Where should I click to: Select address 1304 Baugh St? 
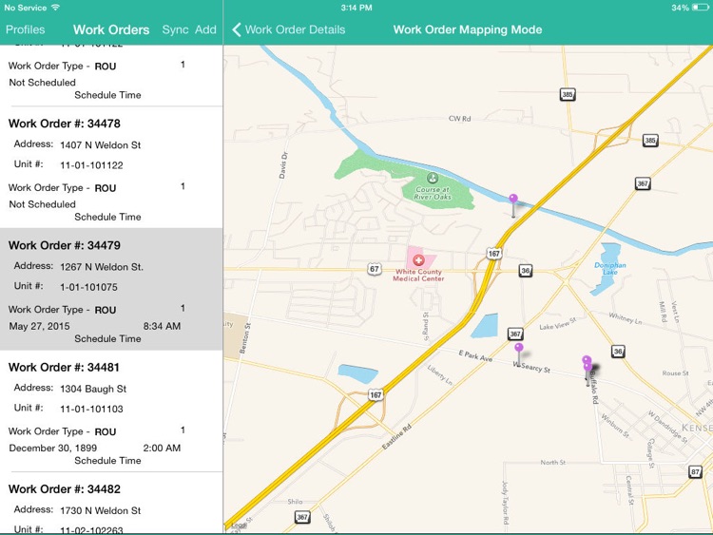pos(93,389)
